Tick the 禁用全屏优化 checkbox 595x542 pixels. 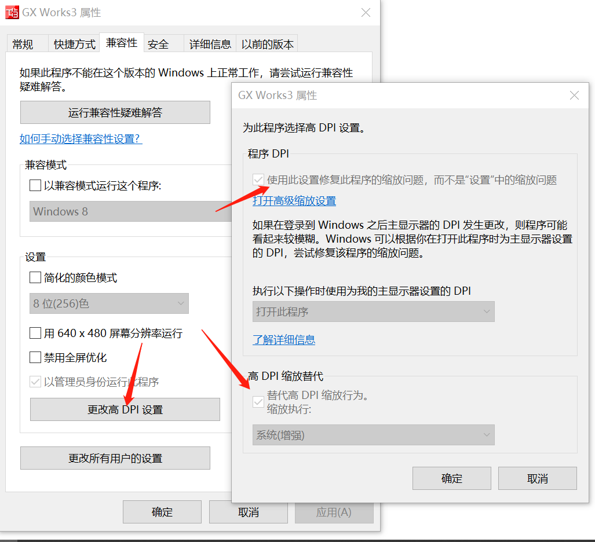coord(35,358)
